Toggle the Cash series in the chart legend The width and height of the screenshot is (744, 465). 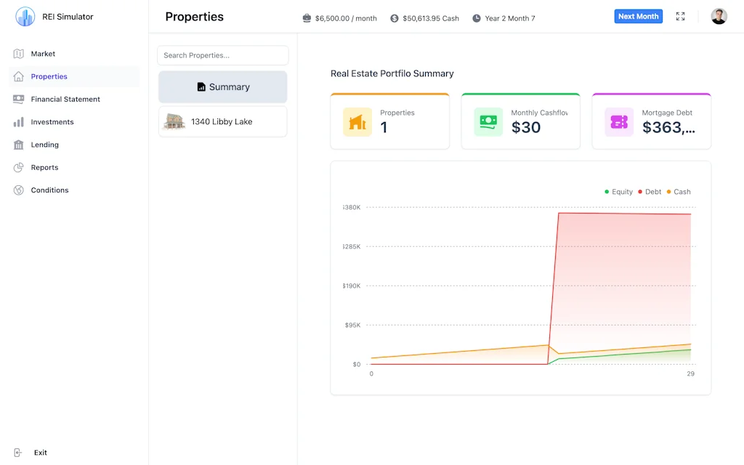click(x=678, y=192)
